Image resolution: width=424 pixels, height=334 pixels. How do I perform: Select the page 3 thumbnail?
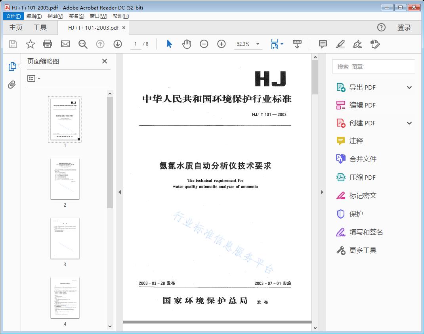[65, 238]
